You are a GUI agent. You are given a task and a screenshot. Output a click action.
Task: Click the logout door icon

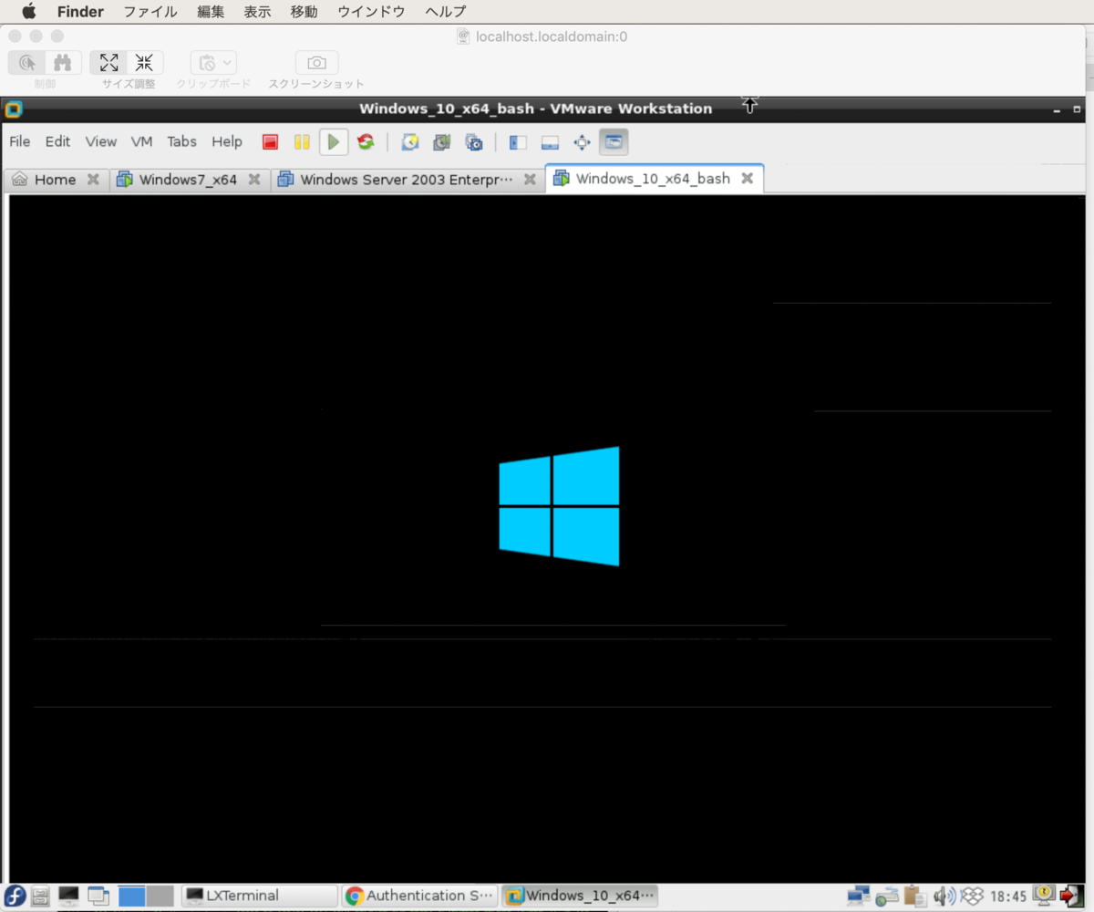[1071, 896]
